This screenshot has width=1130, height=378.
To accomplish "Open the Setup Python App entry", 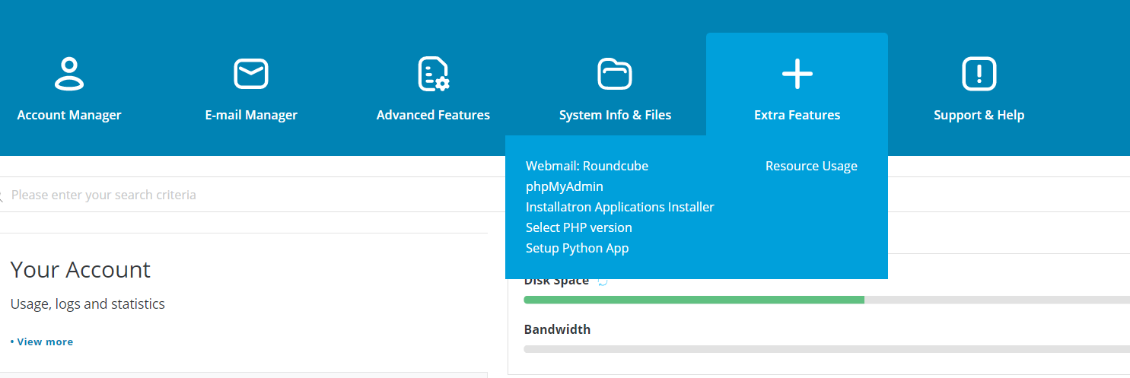I will 577,248.
